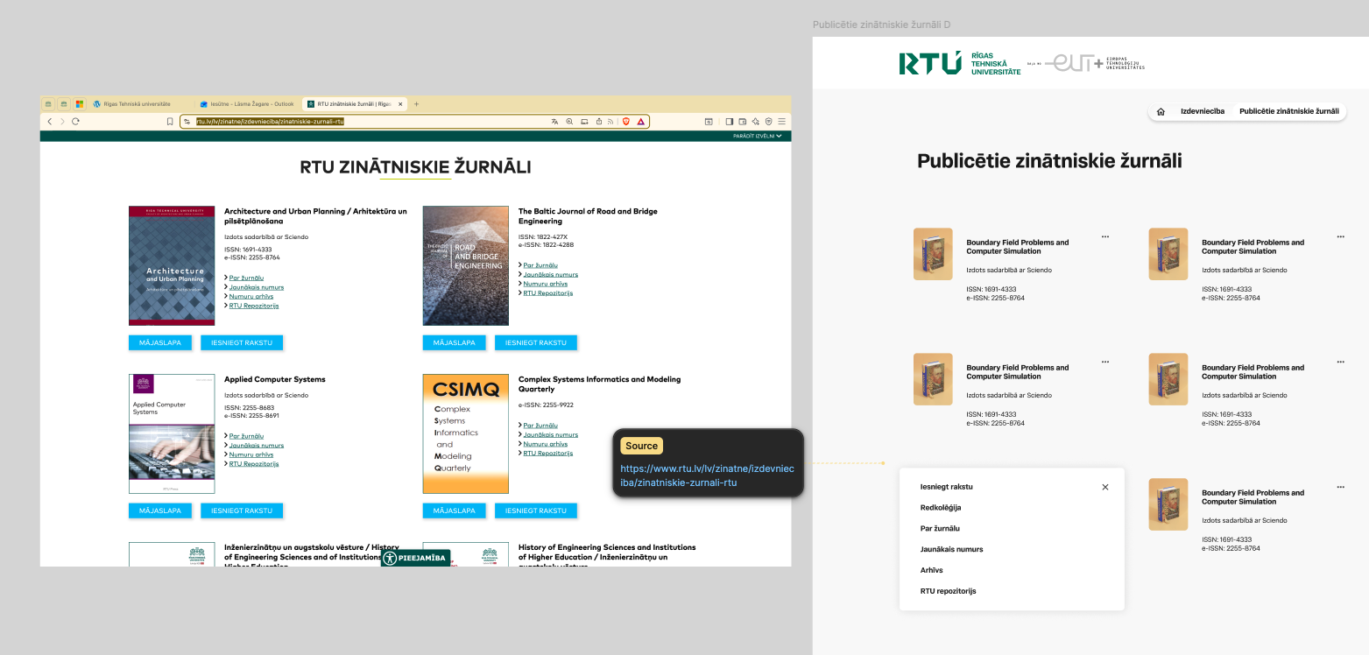
Task: Open the Brave wallet icon
Action: tap(742, 122)
